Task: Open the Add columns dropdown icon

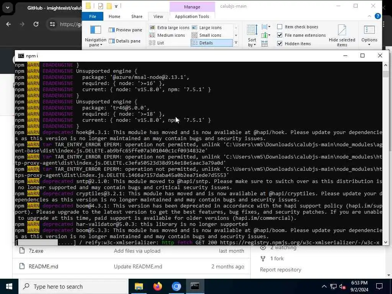Action: pos(266,35)
